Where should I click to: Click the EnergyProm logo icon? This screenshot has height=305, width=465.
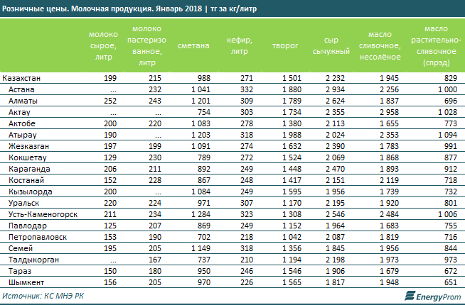pos(409,296)
